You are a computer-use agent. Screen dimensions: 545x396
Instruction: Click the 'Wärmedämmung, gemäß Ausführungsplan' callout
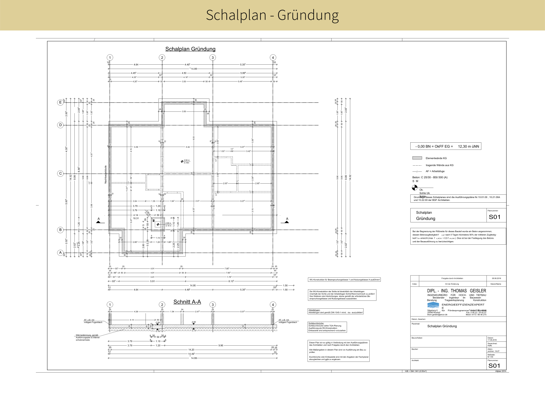tap(87, 337)
